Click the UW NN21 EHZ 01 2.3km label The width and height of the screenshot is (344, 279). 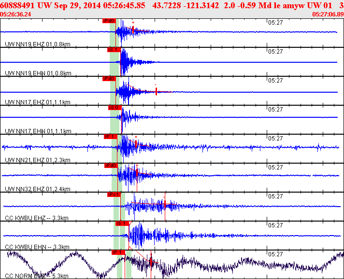tap(38, 160)
